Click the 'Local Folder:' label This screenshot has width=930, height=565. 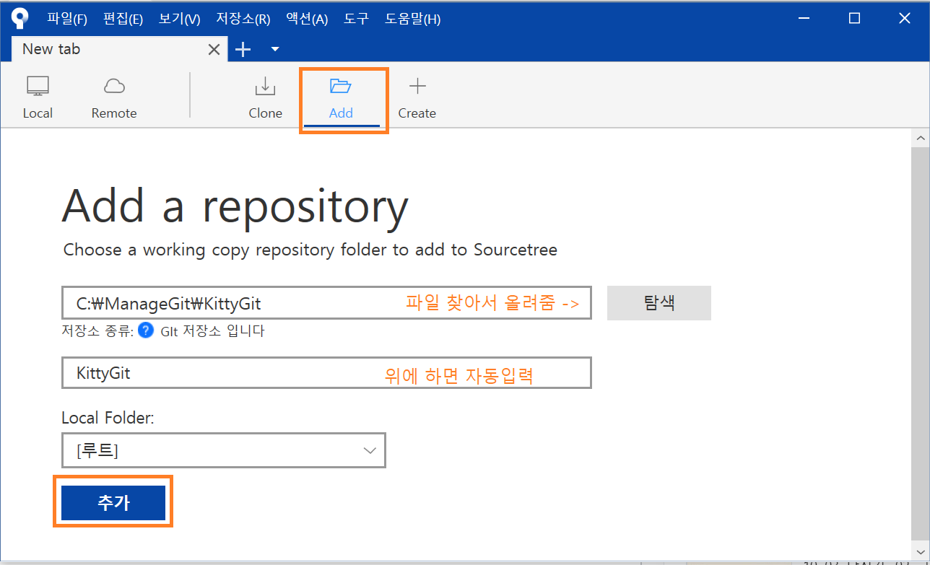[x=108, y=417]
